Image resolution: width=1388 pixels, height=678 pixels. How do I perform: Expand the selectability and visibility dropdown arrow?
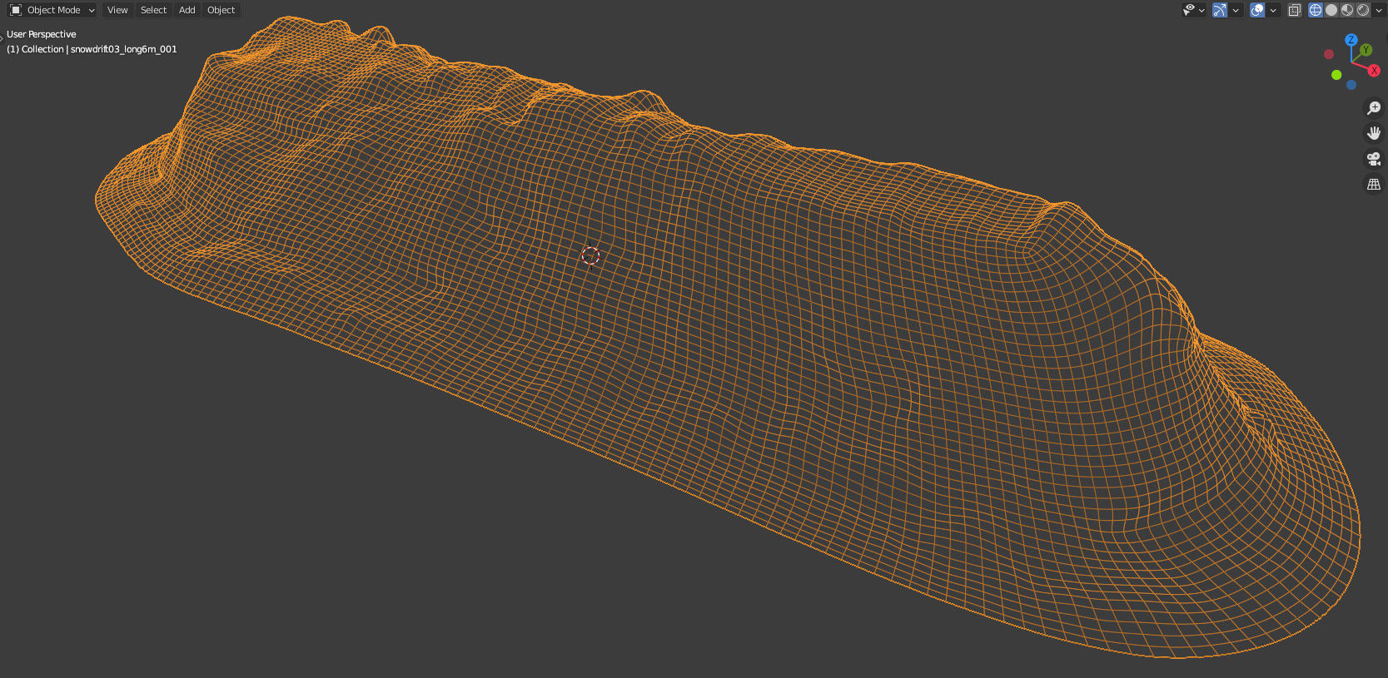(1201, 10)
